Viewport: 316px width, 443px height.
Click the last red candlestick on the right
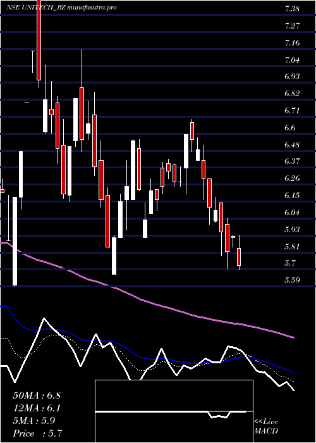tap(239, 257)
